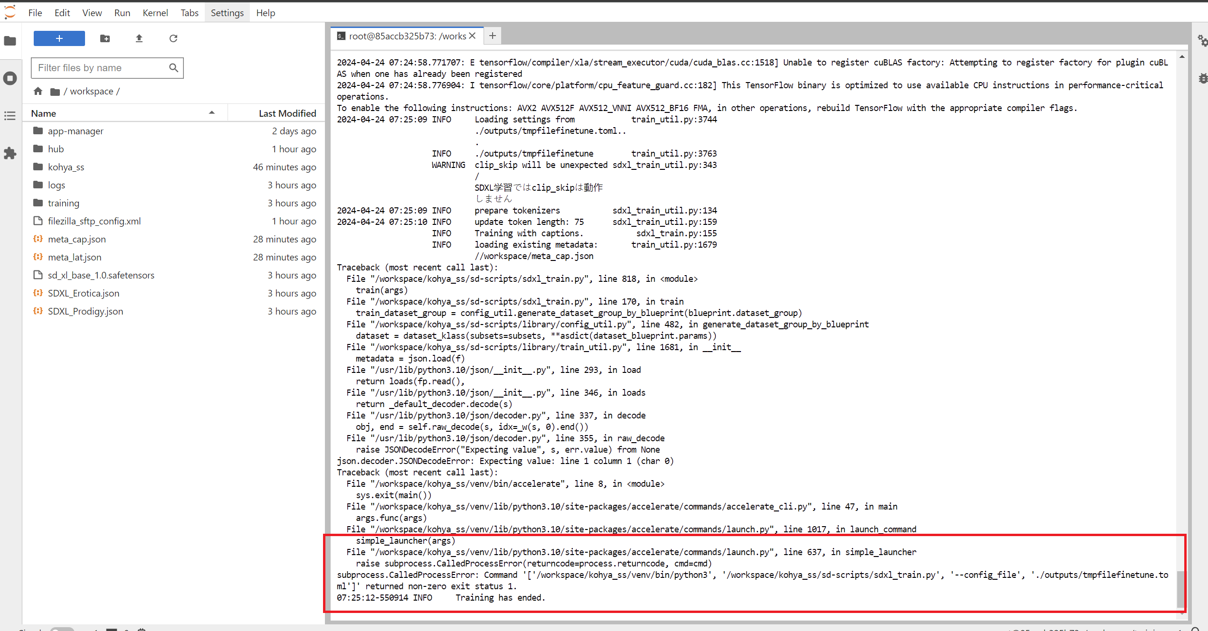
Task: Show the Table of Contents panel
Action: coord(10,116)
